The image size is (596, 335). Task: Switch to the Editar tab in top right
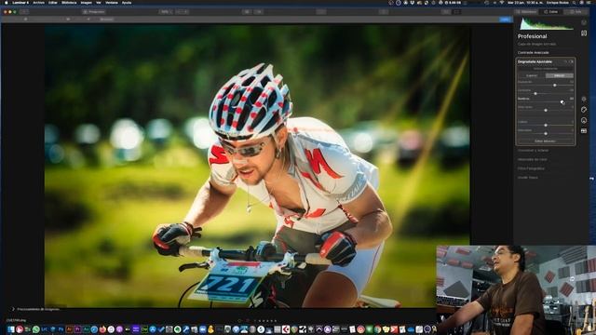(550, 12)
